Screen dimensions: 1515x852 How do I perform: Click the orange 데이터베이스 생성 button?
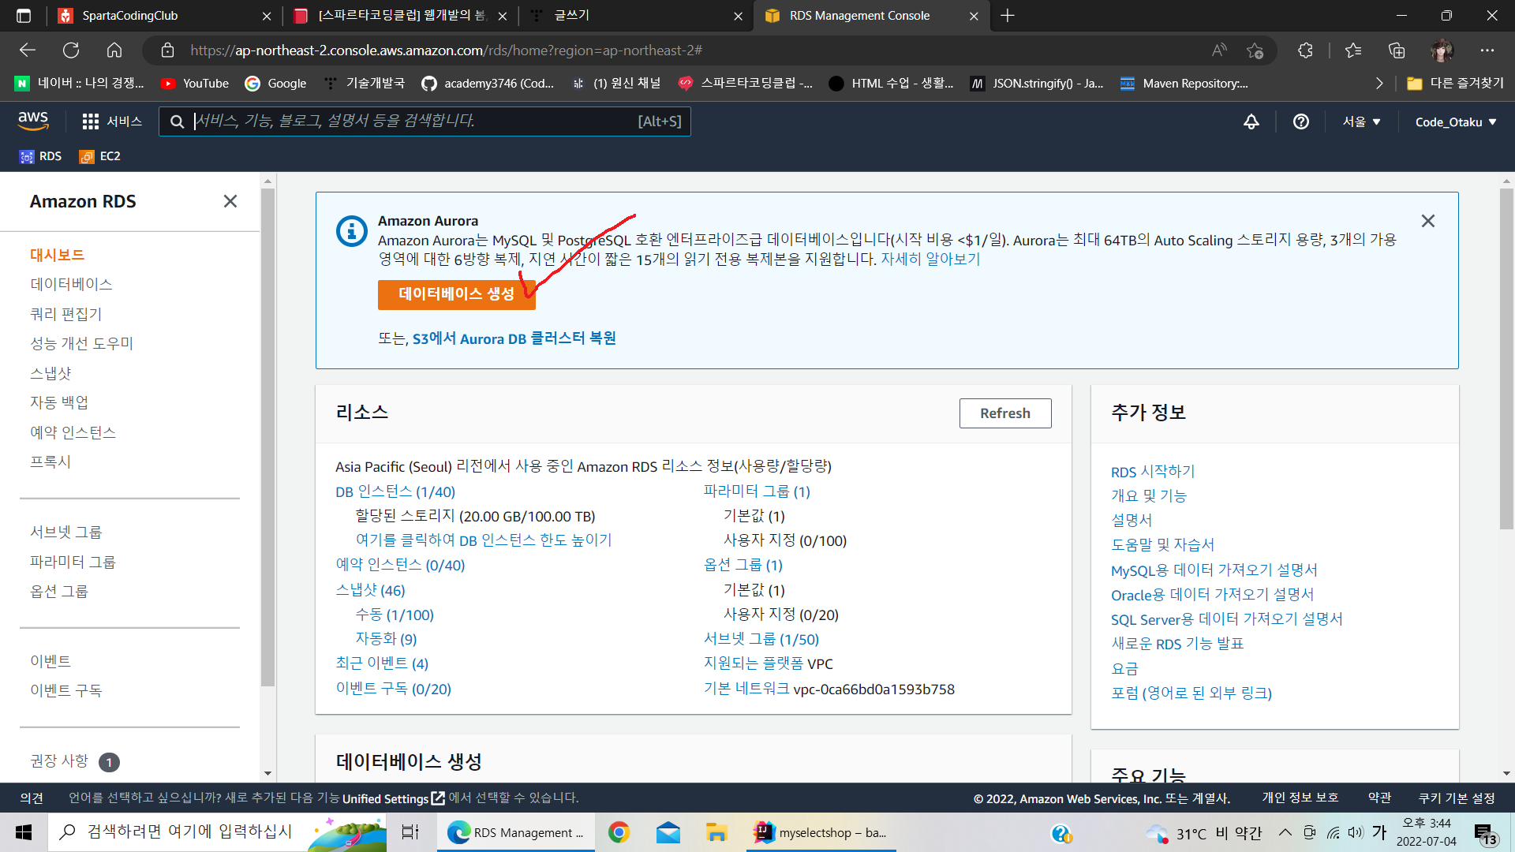[x=456, y=294]
